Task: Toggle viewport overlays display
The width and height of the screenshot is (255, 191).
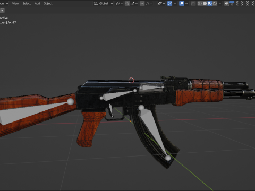Action: click(181, 3)
